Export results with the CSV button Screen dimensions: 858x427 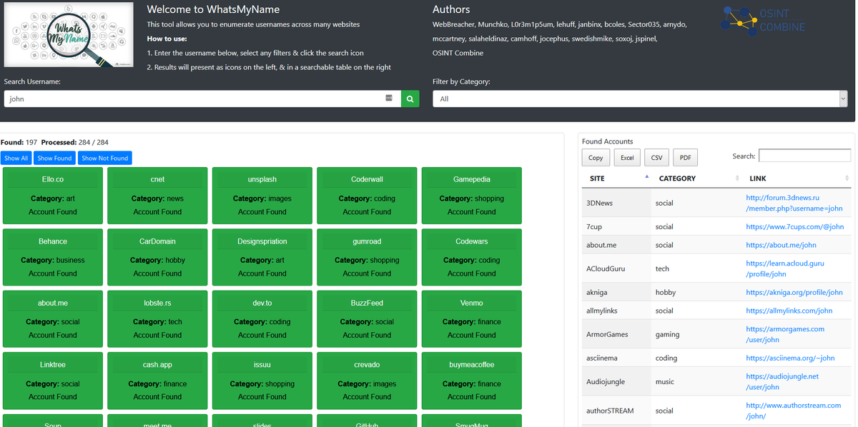pos(656,158)
